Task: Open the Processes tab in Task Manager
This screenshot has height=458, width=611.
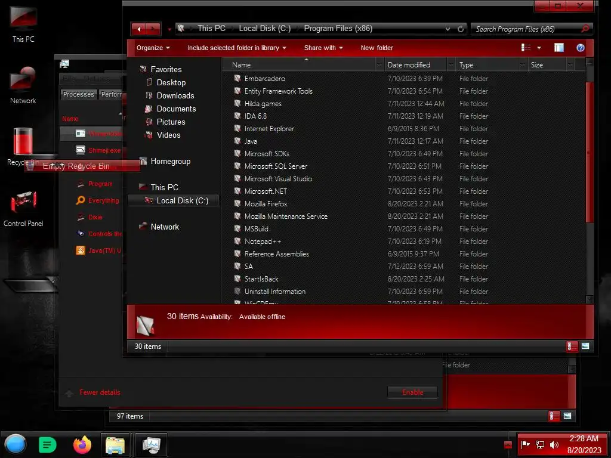Action: point(78,94)
